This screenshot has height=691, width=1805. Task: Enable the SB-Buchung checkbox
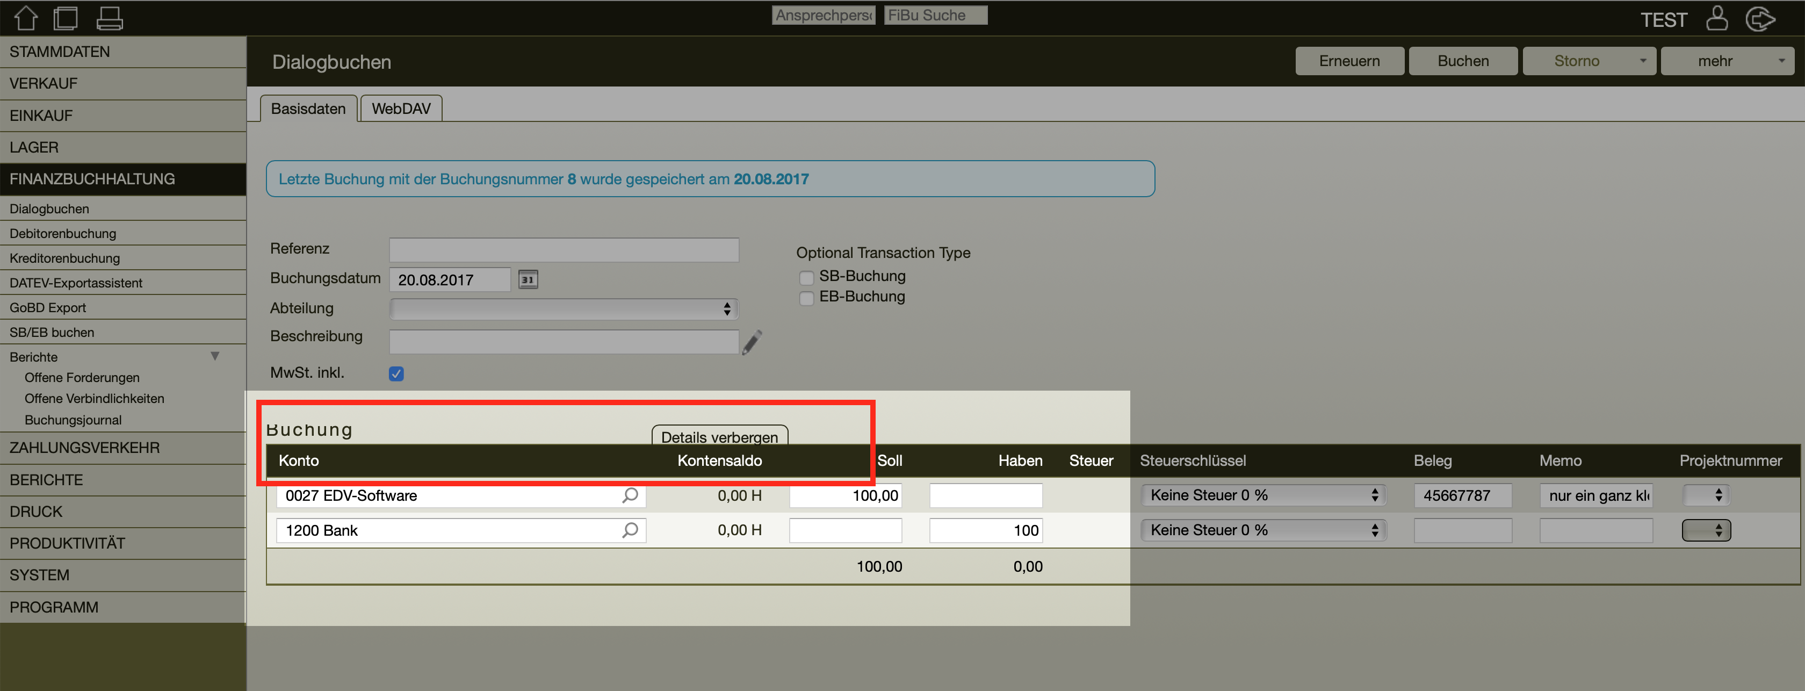(806, 277)
